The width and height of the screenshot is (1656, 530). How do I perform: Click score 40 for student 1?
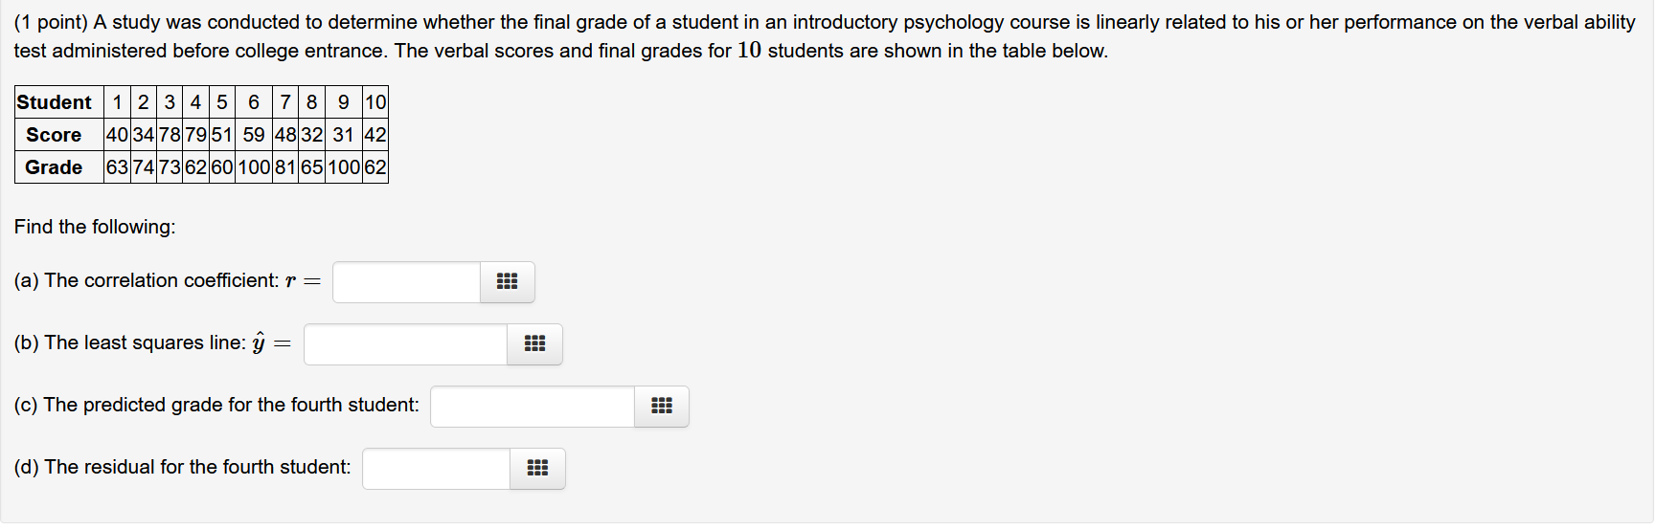tap(117, 135)
